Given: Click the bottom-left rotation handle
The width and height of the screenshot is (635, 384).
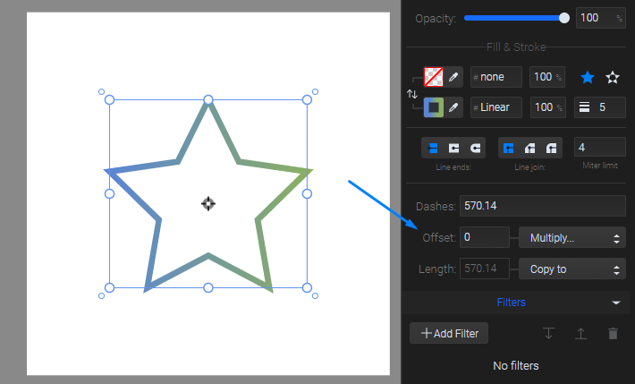Looking at the screenshot, I should [102, 295].
